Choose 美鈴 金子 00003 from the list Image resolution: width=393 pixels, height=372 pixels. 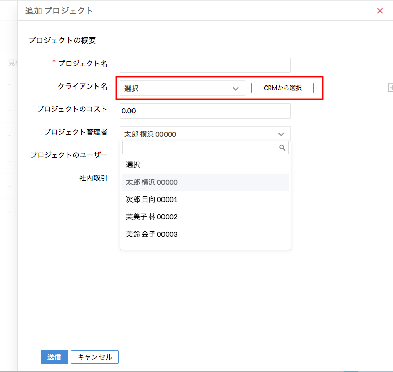tap(152, 234)
